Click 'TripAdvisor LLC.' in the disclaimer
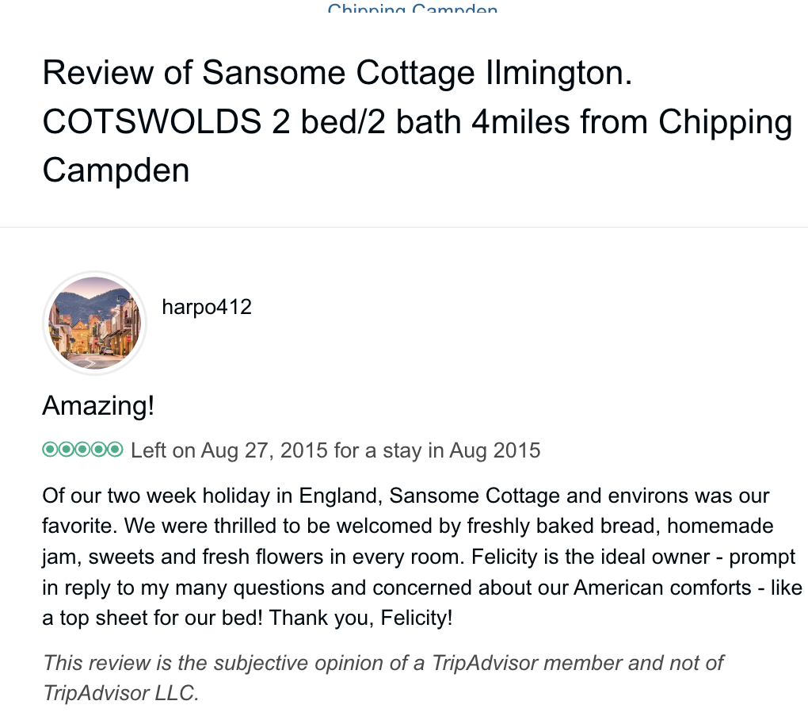This screenshot has width=808, height=720. (x=120, y=692)
